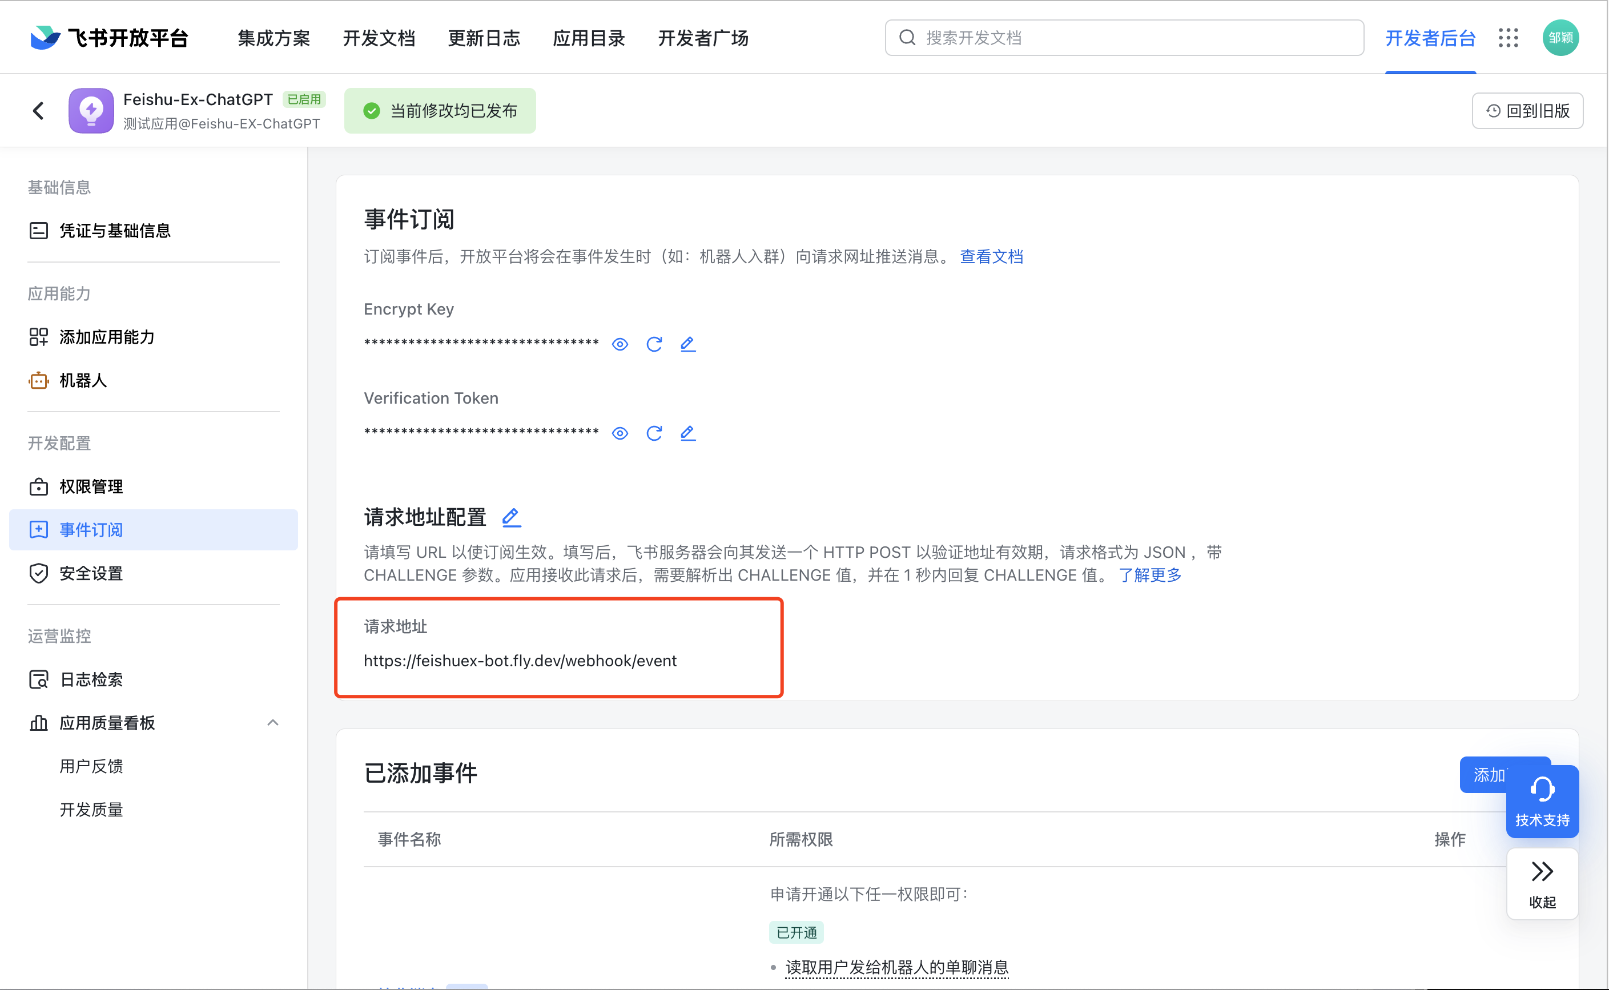The image size is (1609, 990).
Task: Select 机器人 in the sidebar
Action: [82, 380]
